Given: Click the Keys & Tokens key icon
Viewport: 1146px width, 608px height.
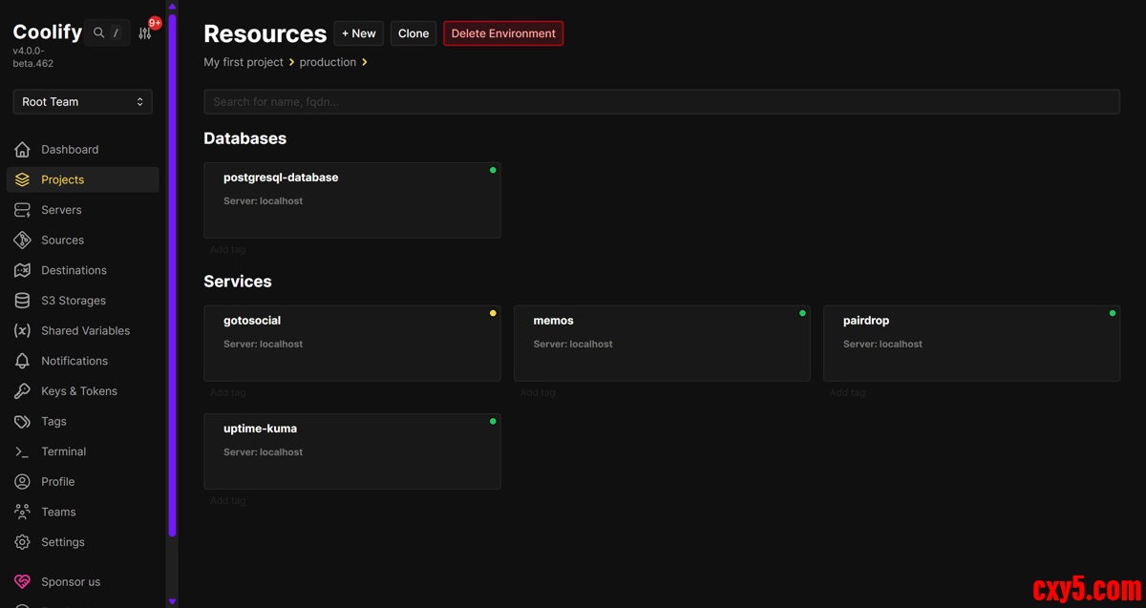Looking at the screenshot, I should 22,391.
